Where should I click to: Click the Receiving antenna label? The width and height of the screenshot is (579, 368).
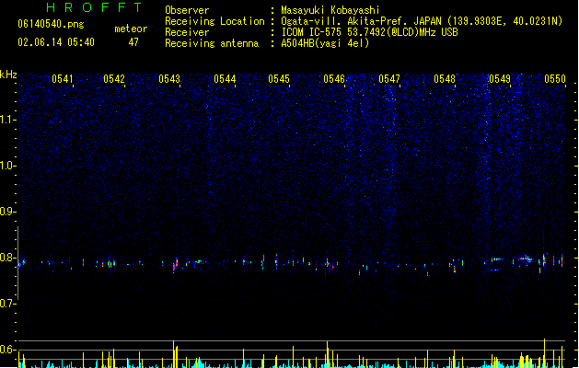coord(212,43)
